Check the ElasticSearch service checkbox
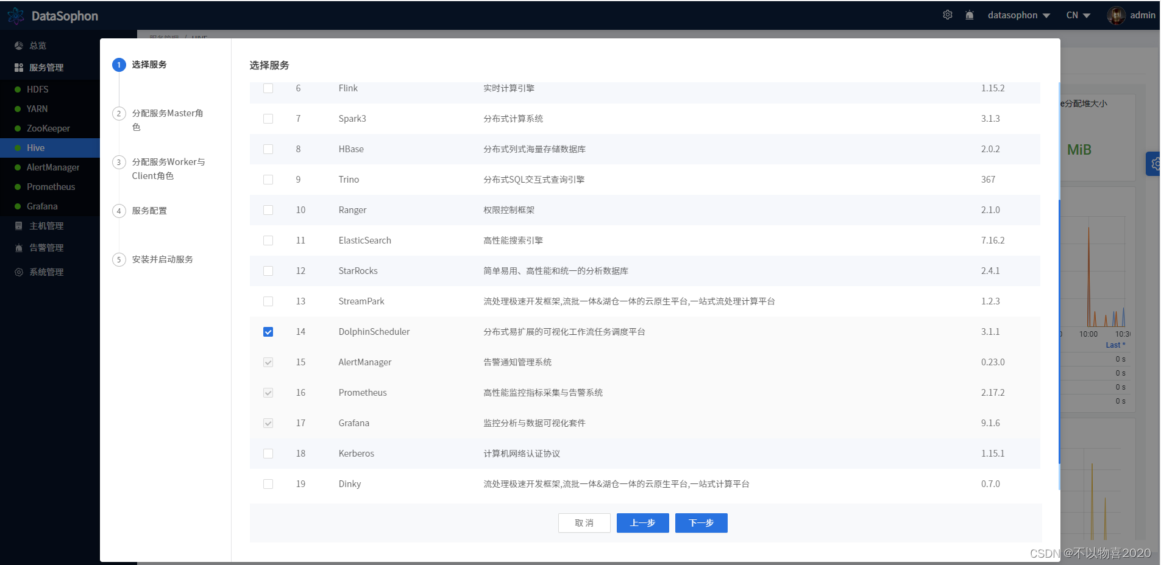This screenshot has width=1161, height=565. click(x=268, y=240)
